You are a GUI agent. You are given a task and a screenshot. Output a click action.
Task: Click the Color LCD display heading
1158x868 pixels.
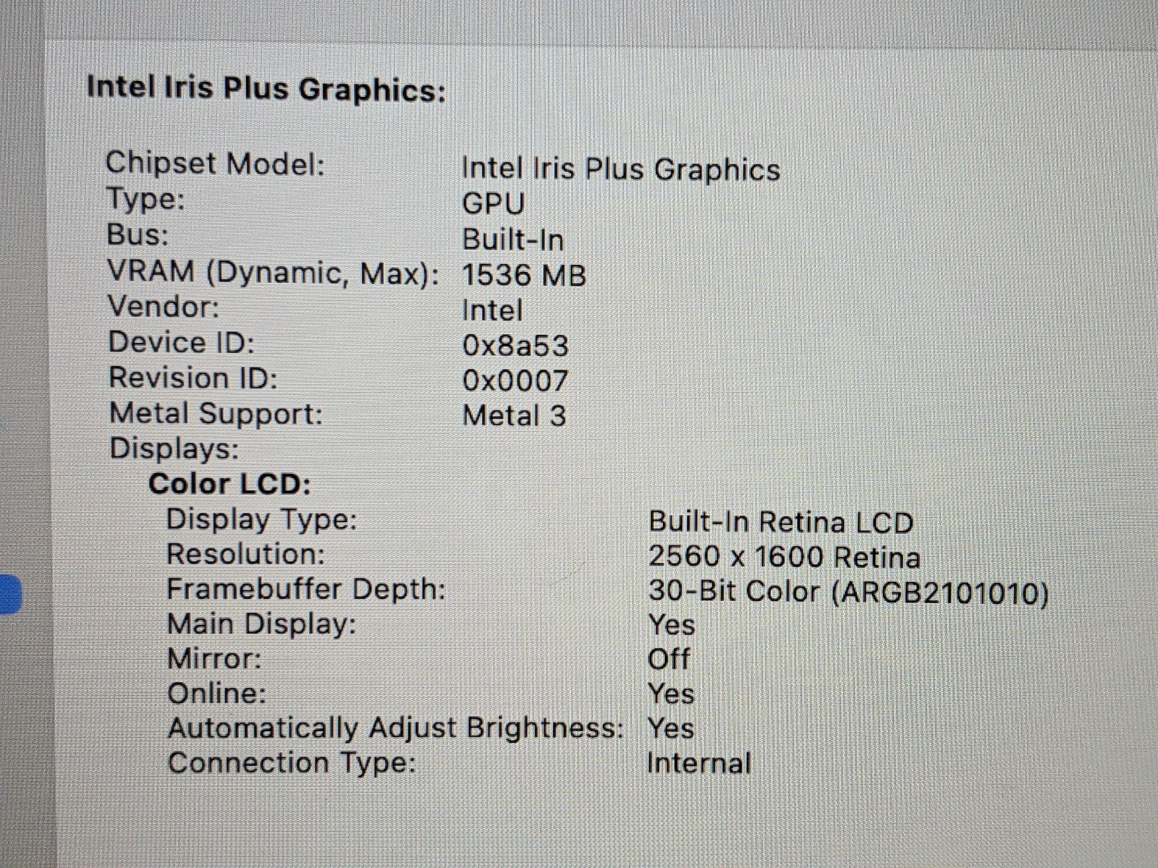pyautogui.click(x=229, y=483)
